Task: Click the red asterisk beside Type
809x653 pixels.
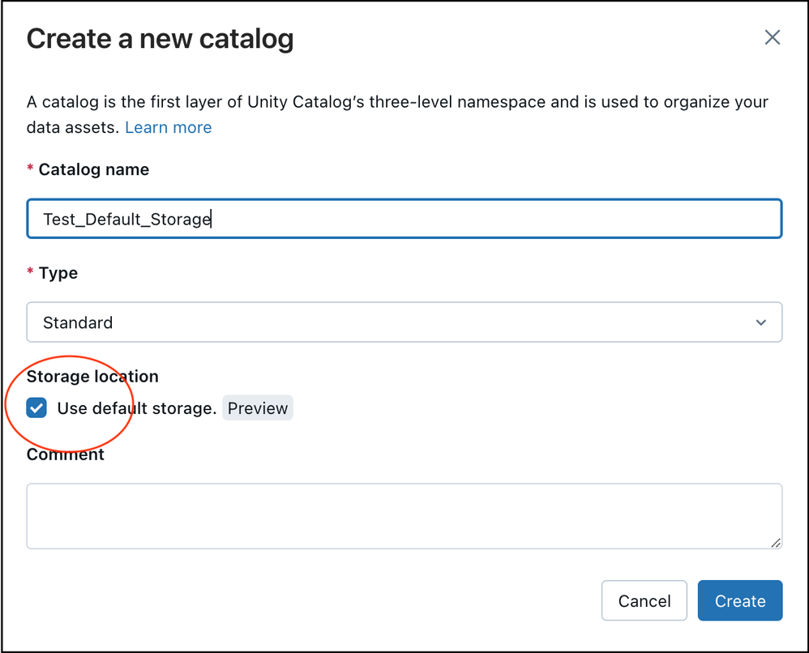Action: point(31,274)
